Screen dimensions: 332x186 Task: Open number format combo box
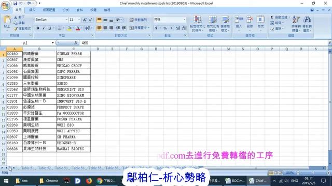coord(170,20)
